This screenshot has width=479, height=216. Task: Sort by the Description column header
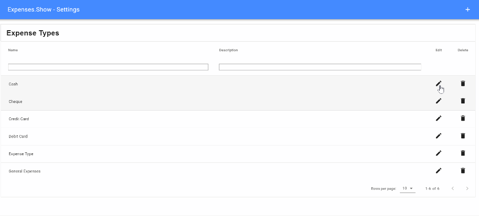[x=228, y=50]
